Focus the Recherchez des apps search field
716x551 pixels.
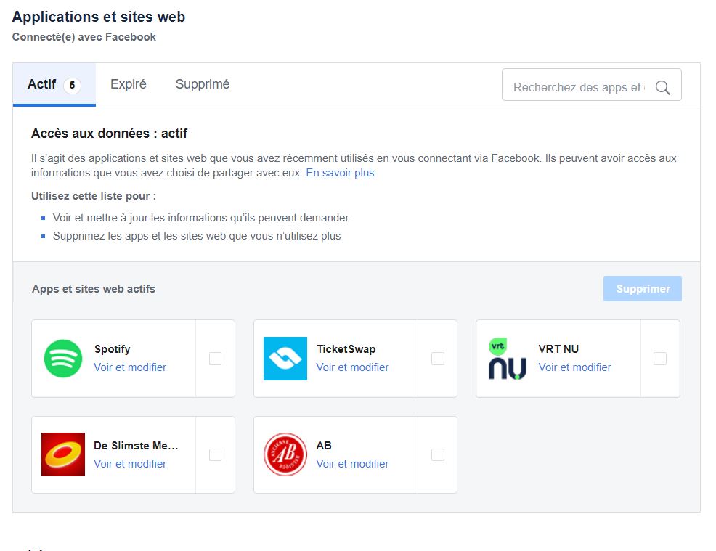(577, 88)
